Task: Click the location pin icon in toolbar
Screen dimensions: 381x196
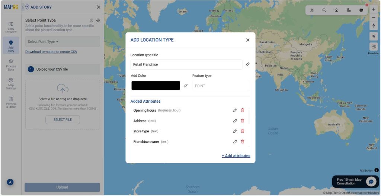Action: point(336,10)
